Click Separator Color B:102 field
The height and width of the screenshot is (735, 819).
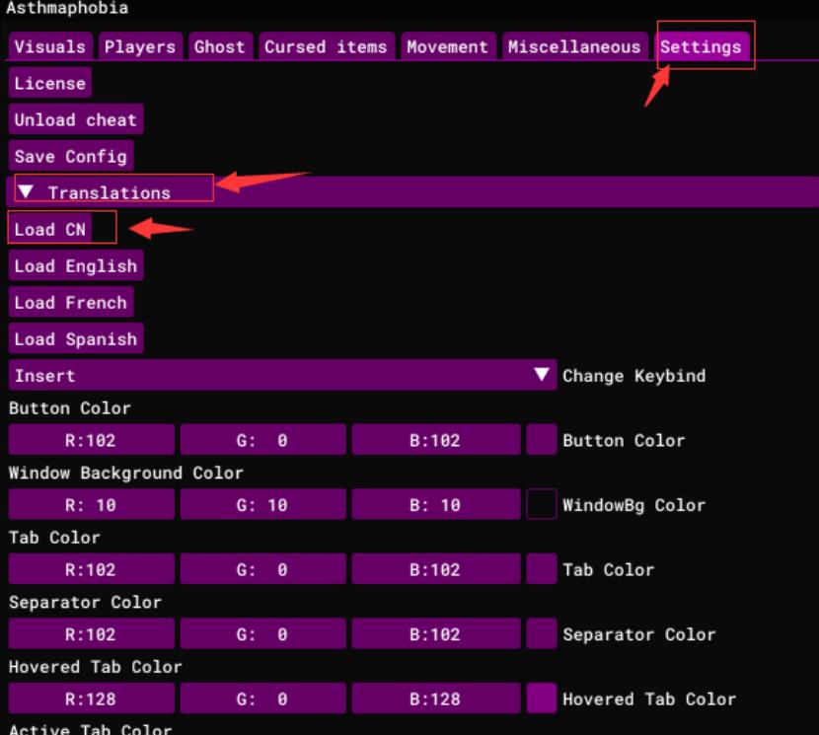435,633
